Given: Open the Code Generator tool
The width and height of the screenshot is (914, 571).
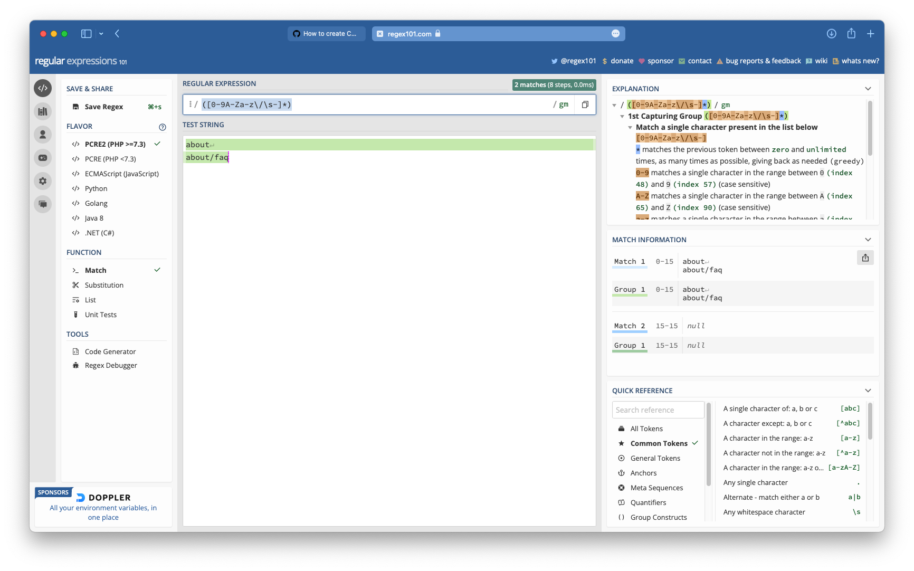Looking at the screenshot, I should click(109, 351).
